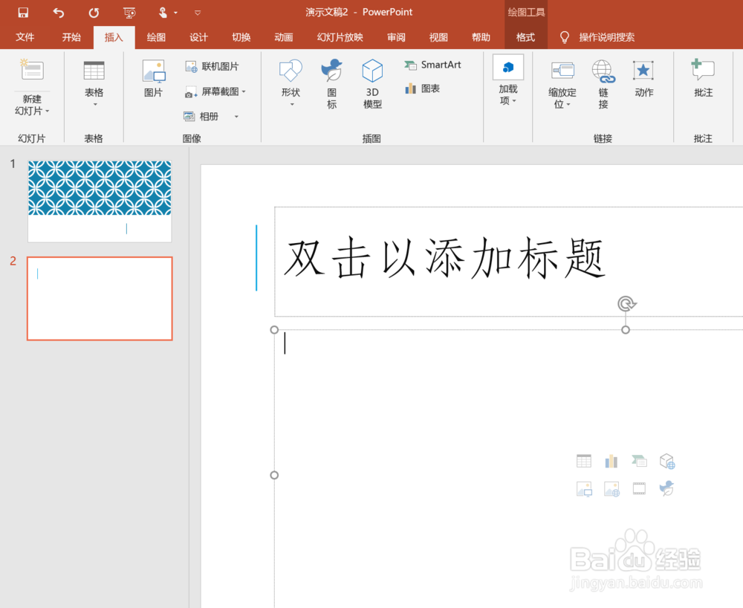Open the 缩放定位 zoom dropdown
Screen dimensions: 743x608
[562, 85]
